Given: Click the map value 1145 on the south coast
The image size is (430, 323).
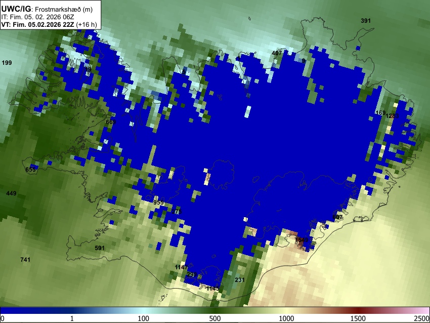Looking at the screenshot, I should [213, 289].
